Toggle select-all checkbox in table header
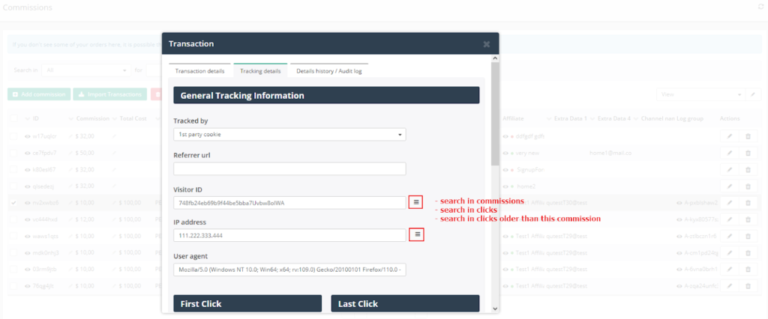Screen dimensions: 768x319 click(14, 118)
